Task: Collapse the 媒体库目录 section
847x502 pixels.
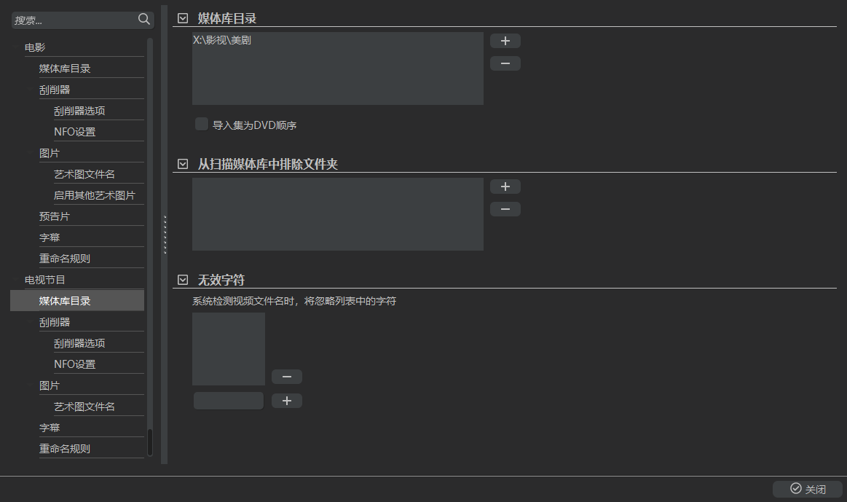Action: 183,18
